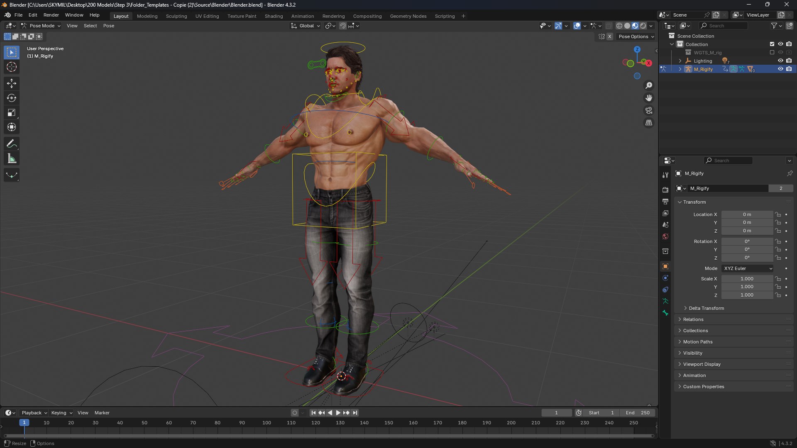Open the Pose Options dropdown
The width and height of the screenshot is (797, 448).
pos(636,37)
